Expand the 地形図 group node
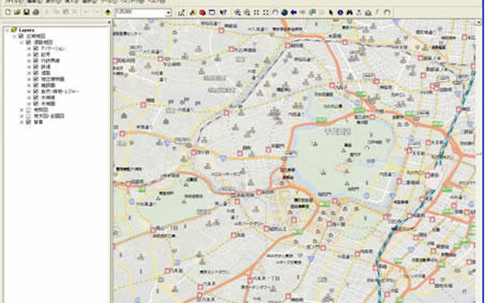The width and height of the screenshot is (485, 303). tap(22, 110)
